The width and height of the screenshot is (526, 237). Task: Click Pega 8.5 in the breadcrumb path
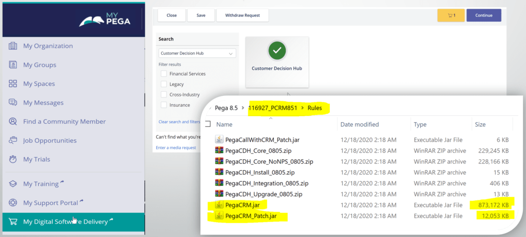pos(226,108)
